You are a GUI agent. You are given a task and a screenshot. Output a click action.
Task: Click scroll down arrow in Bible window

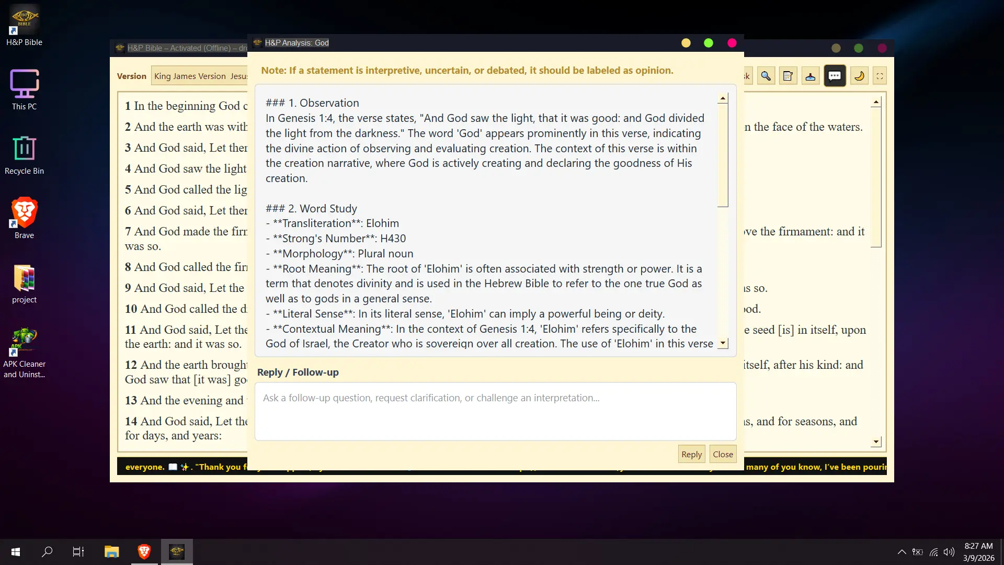[x=876, y=442]
